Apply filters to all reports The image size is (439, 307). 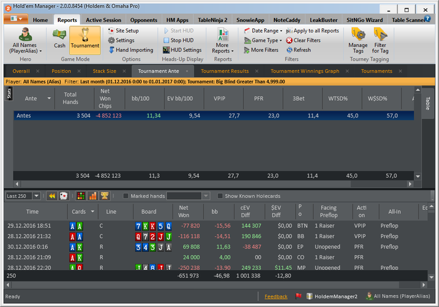pos(312,31)
